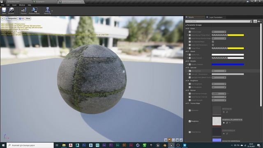Set preview mesh to sphere
The height and width of the screenshot is (148, 263).
pos(170,140)
